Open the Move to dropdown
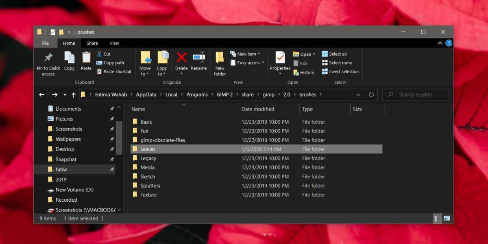 coord(145,63)
